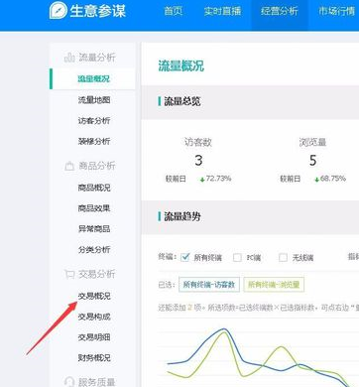The height and width of the screenshot is (387, 359).
Task: Click the 流量趋势 section heading
Action: click(182, 216)
